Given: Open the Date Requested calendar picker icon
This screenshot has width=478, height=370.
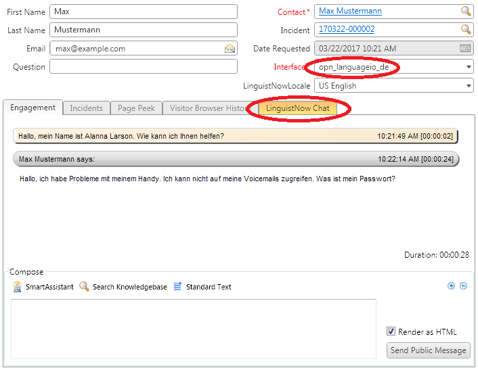Looking at the screenshot, I should click(465, 49).
